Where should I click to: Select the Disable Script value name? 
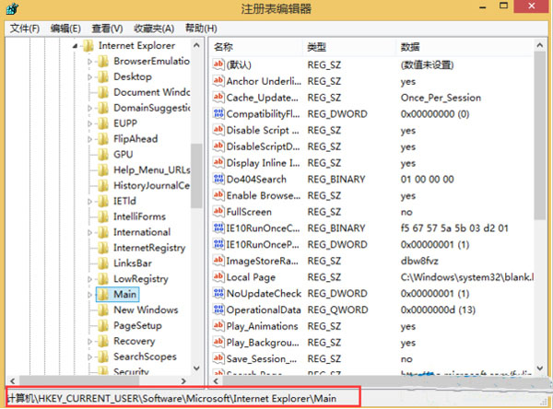point(263,130)
